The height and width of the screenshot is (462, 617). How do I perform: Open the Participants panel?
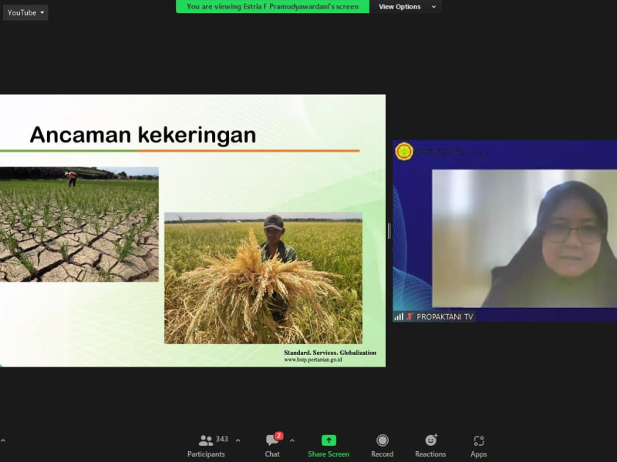click(206, 444)
